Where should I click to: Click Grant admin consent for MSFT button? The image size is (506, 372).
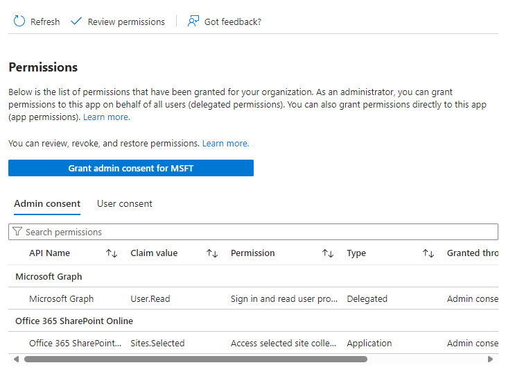(x=131, y=168)
